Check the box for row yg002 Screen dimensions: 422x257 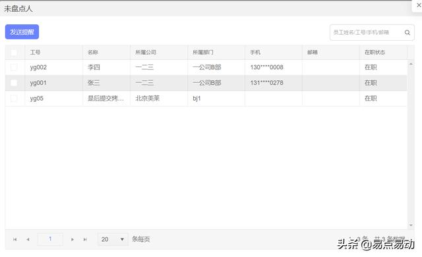(x=14, y=67)
